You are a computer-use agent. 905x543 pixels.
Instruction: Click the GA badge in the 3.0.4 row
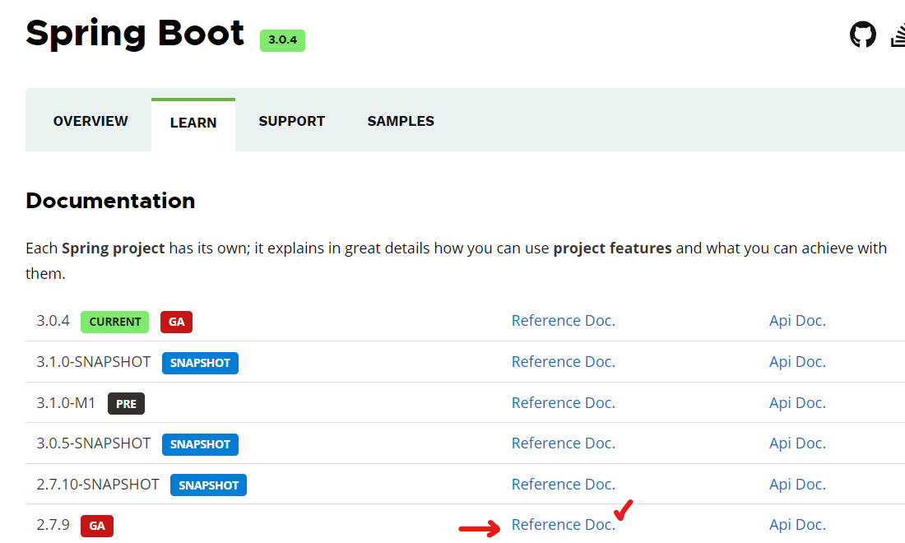(x=177, y=322)
